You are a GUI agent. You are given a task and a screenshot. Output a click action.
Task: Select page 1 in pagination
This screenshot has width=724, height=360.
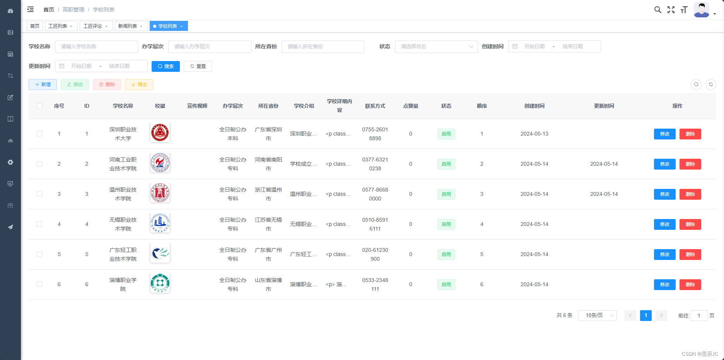645,316
